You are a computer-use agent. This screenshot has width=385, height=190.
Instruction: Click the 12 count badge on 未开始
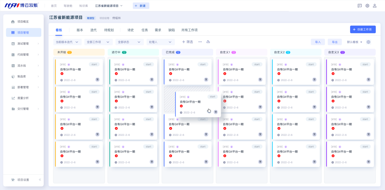(69, 52)
